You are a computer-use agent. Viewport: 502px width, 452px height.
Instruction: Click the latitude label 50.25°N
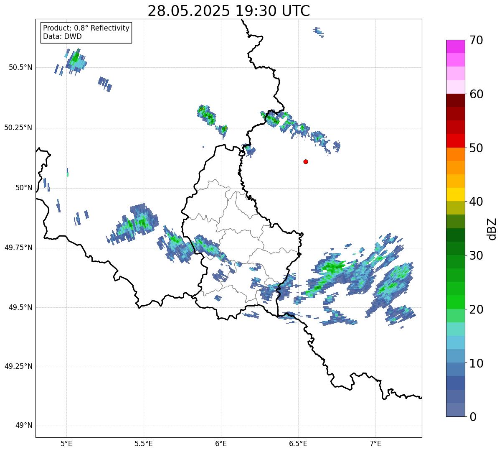click(18, 128)
